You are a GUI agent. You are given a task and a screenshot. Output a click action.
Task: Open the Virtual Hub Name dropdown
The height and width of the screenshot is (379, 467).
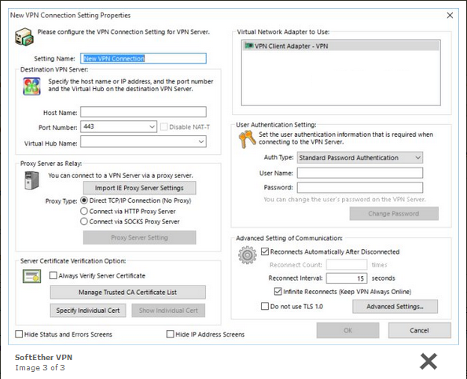coord(201,142)
